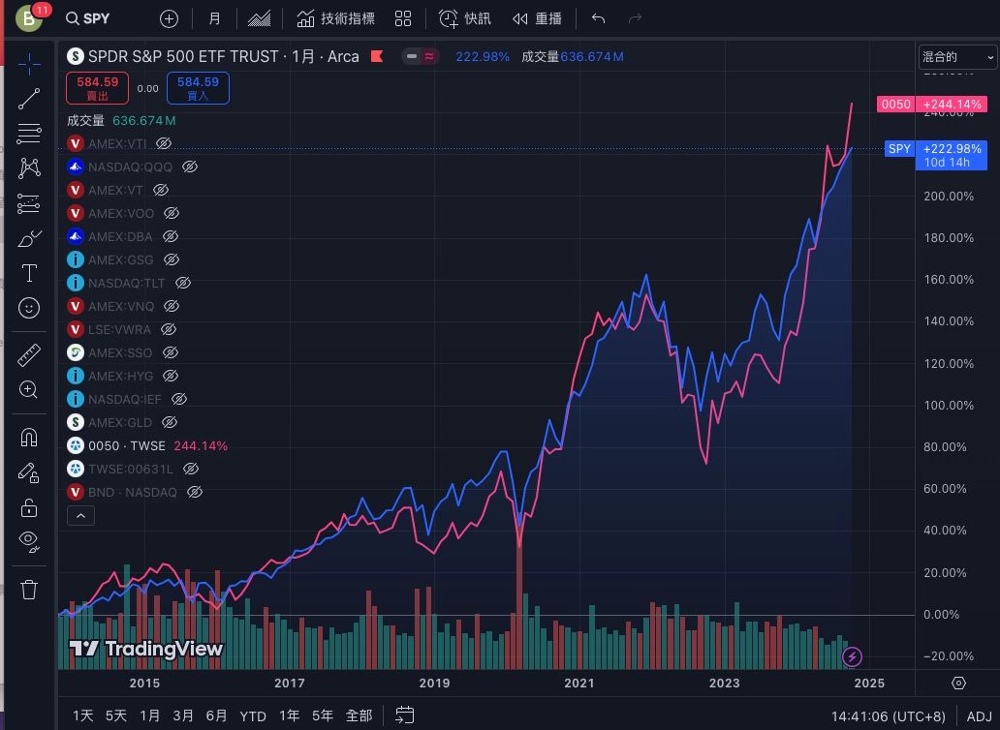The width and height of the screenshot is (1000, 730).
Task: Activate the zoom-in tool
Action: coord(29,389)
